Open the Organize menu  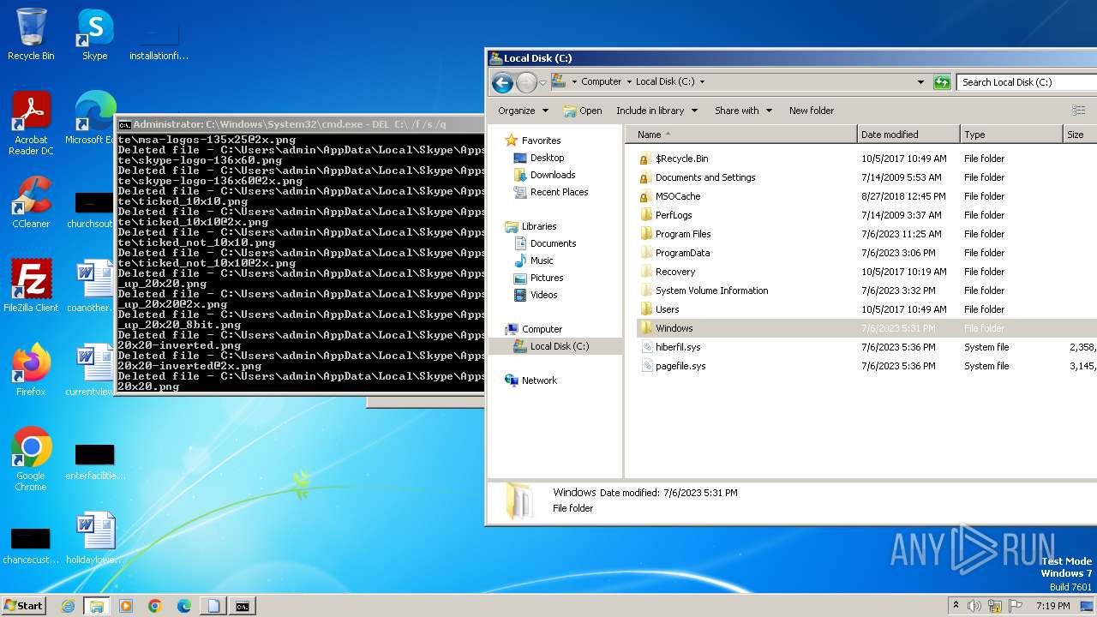(x=523, y=111)
